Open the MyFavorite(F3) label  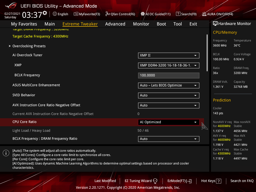[x=89, y=14]
